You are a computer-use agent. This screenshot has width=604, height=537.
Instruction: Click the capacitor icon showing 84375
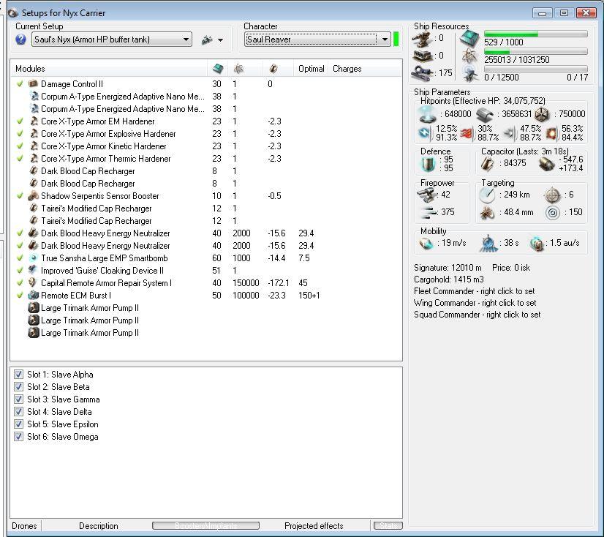click(488, 163)
